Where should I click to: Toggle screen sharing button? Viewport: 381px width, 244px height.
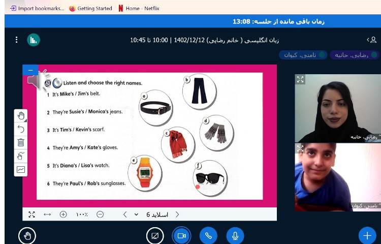[x=155, y=235]
